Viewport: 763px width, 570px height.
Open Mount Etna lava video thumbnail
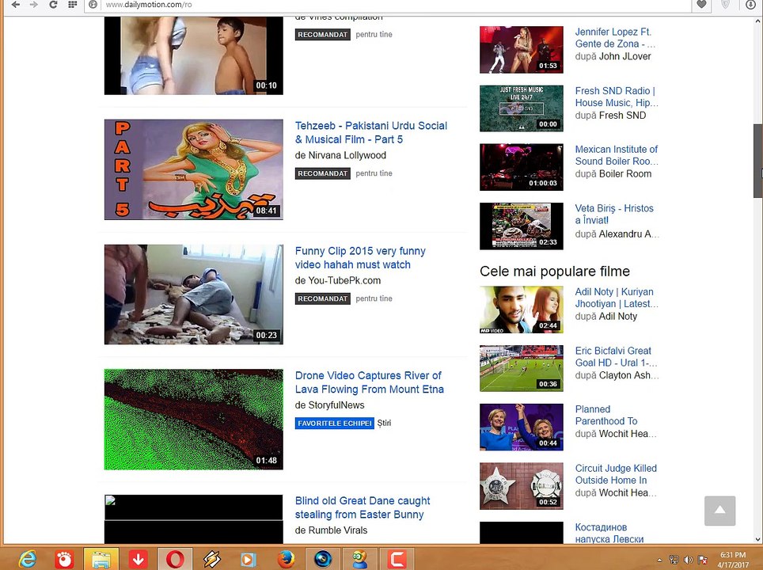[194, 419]
